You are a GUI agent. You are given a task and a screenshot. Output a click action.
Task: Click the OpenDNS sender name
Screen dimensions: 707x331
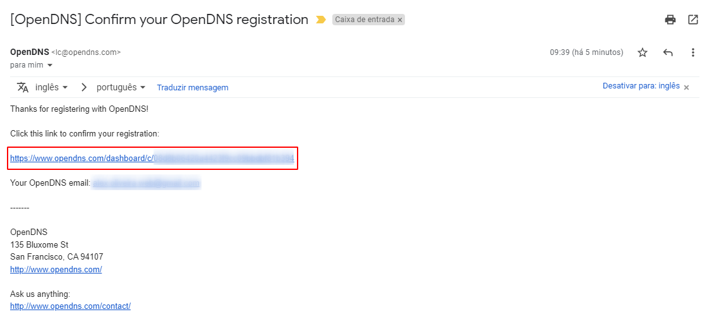pos(29,52)
